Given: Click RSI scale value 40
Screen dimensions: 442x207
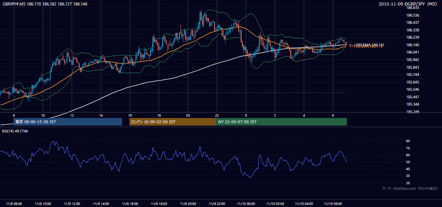Looking at the screenshot, I should (x=408, y=169).
